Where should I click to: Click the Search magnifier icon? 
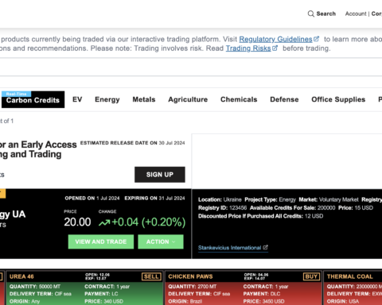pos(310,14)
